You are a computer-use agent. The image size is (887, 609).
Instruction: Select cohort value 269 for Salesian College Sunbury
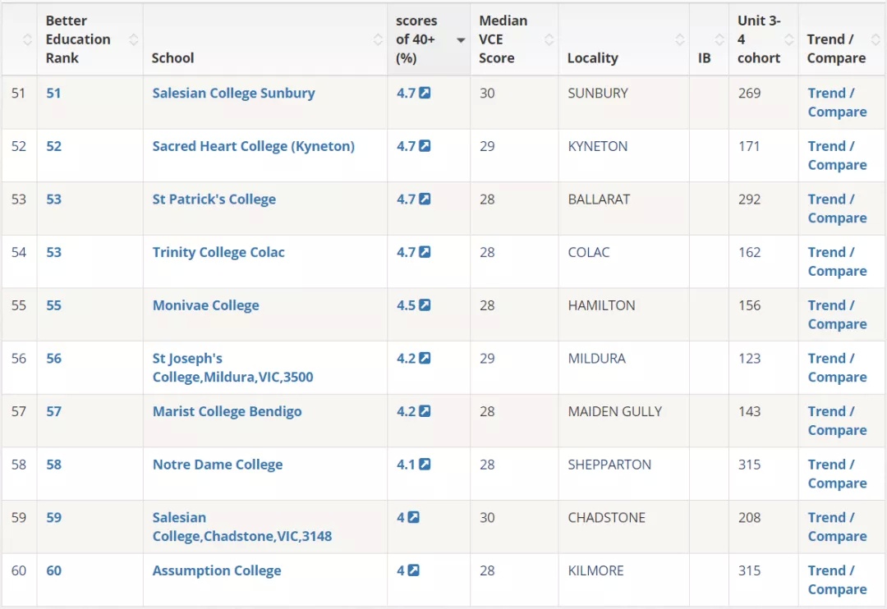[750, 94]
